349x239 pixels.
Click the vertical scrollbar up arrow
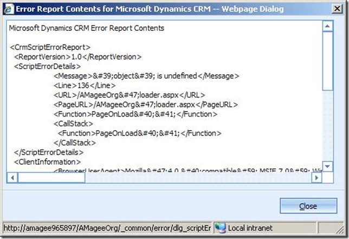pyautogui.click(x=327, y=26)
